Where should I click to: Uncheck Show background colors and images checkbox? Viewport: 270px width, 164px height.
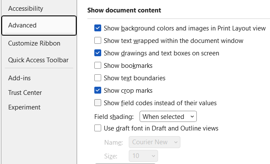pyautogui.click(x=98, y=28)
